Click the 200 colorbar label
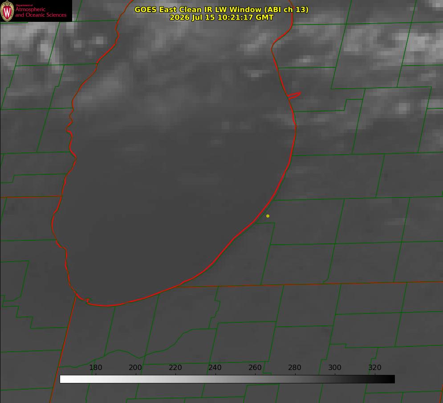This screenshot has height=403, width=443. point(135,367)
